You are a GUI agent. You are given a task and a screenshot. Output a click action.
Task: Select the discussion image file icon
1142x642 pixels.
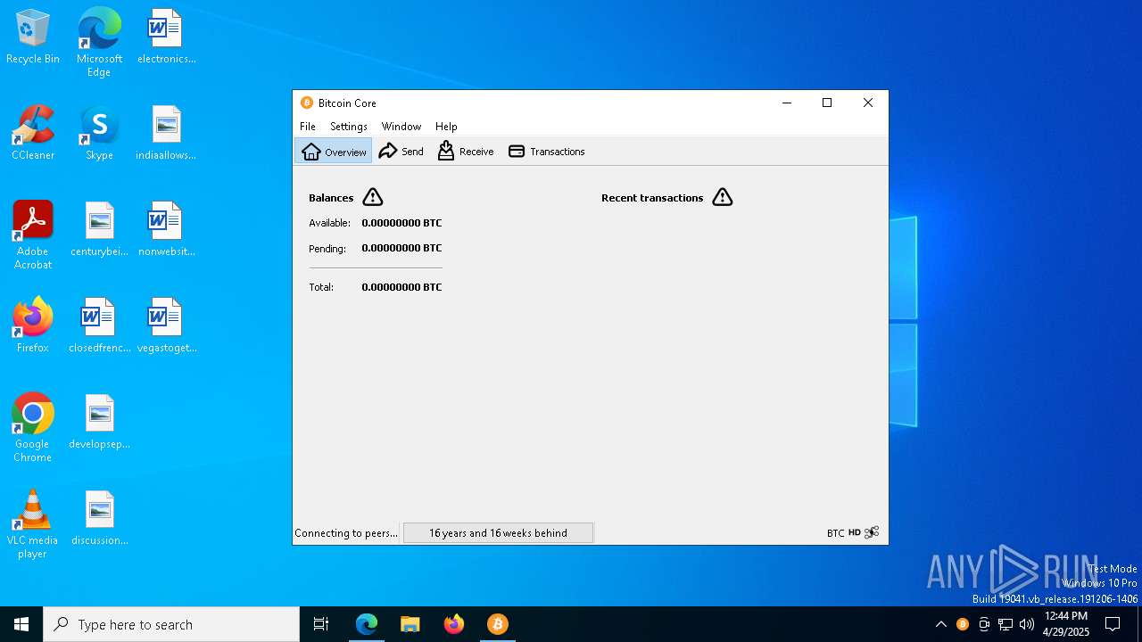point(99,519)
